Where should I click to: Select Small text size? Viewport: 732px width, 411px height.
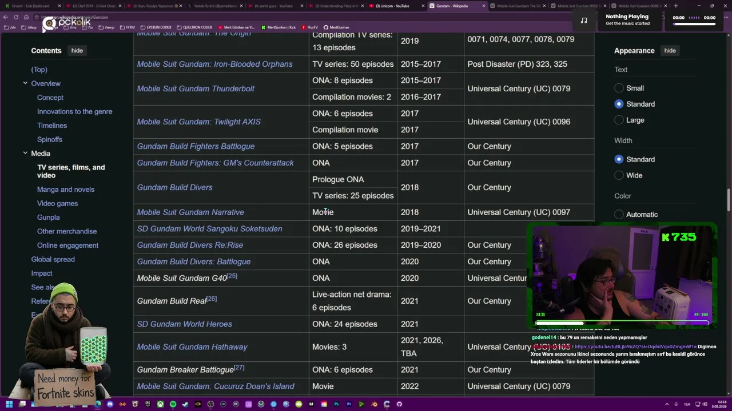point(619,88)
